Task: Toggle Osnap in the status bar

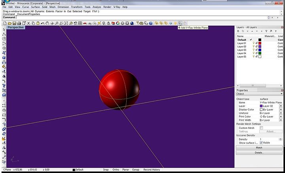Action: click(136, 169)
